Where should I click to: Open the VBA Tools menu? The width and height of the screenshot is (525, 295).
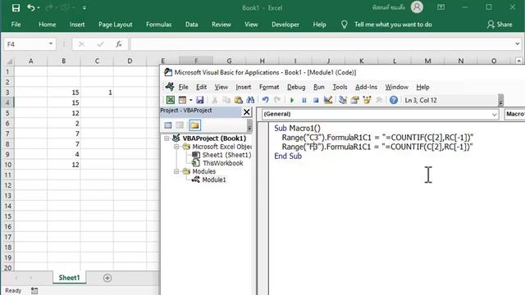click(x=340, y=87)
